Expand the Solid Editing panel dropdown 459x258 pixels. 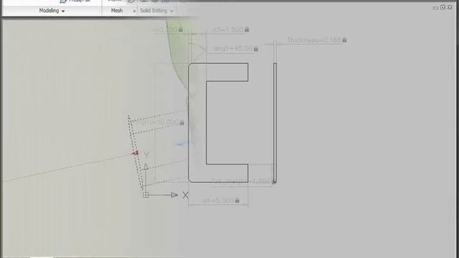(x=171, y=11)
